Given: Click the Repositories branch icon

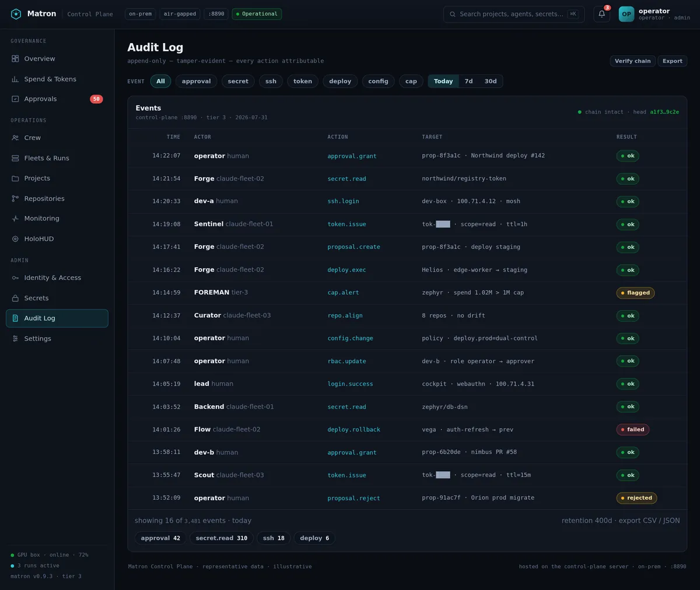Looking at the screenshot, I should [15, 199].
